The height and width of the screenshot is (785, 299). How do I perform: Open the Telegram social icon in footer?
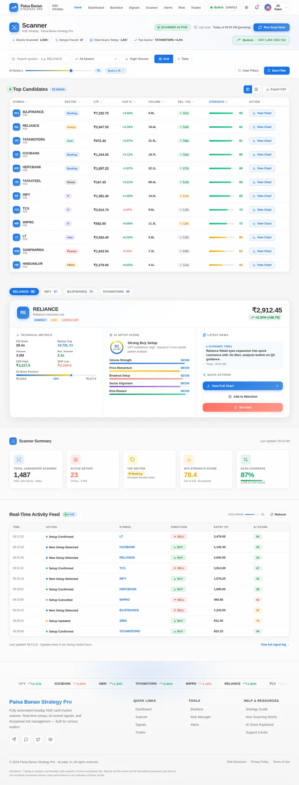coord(14,739)
